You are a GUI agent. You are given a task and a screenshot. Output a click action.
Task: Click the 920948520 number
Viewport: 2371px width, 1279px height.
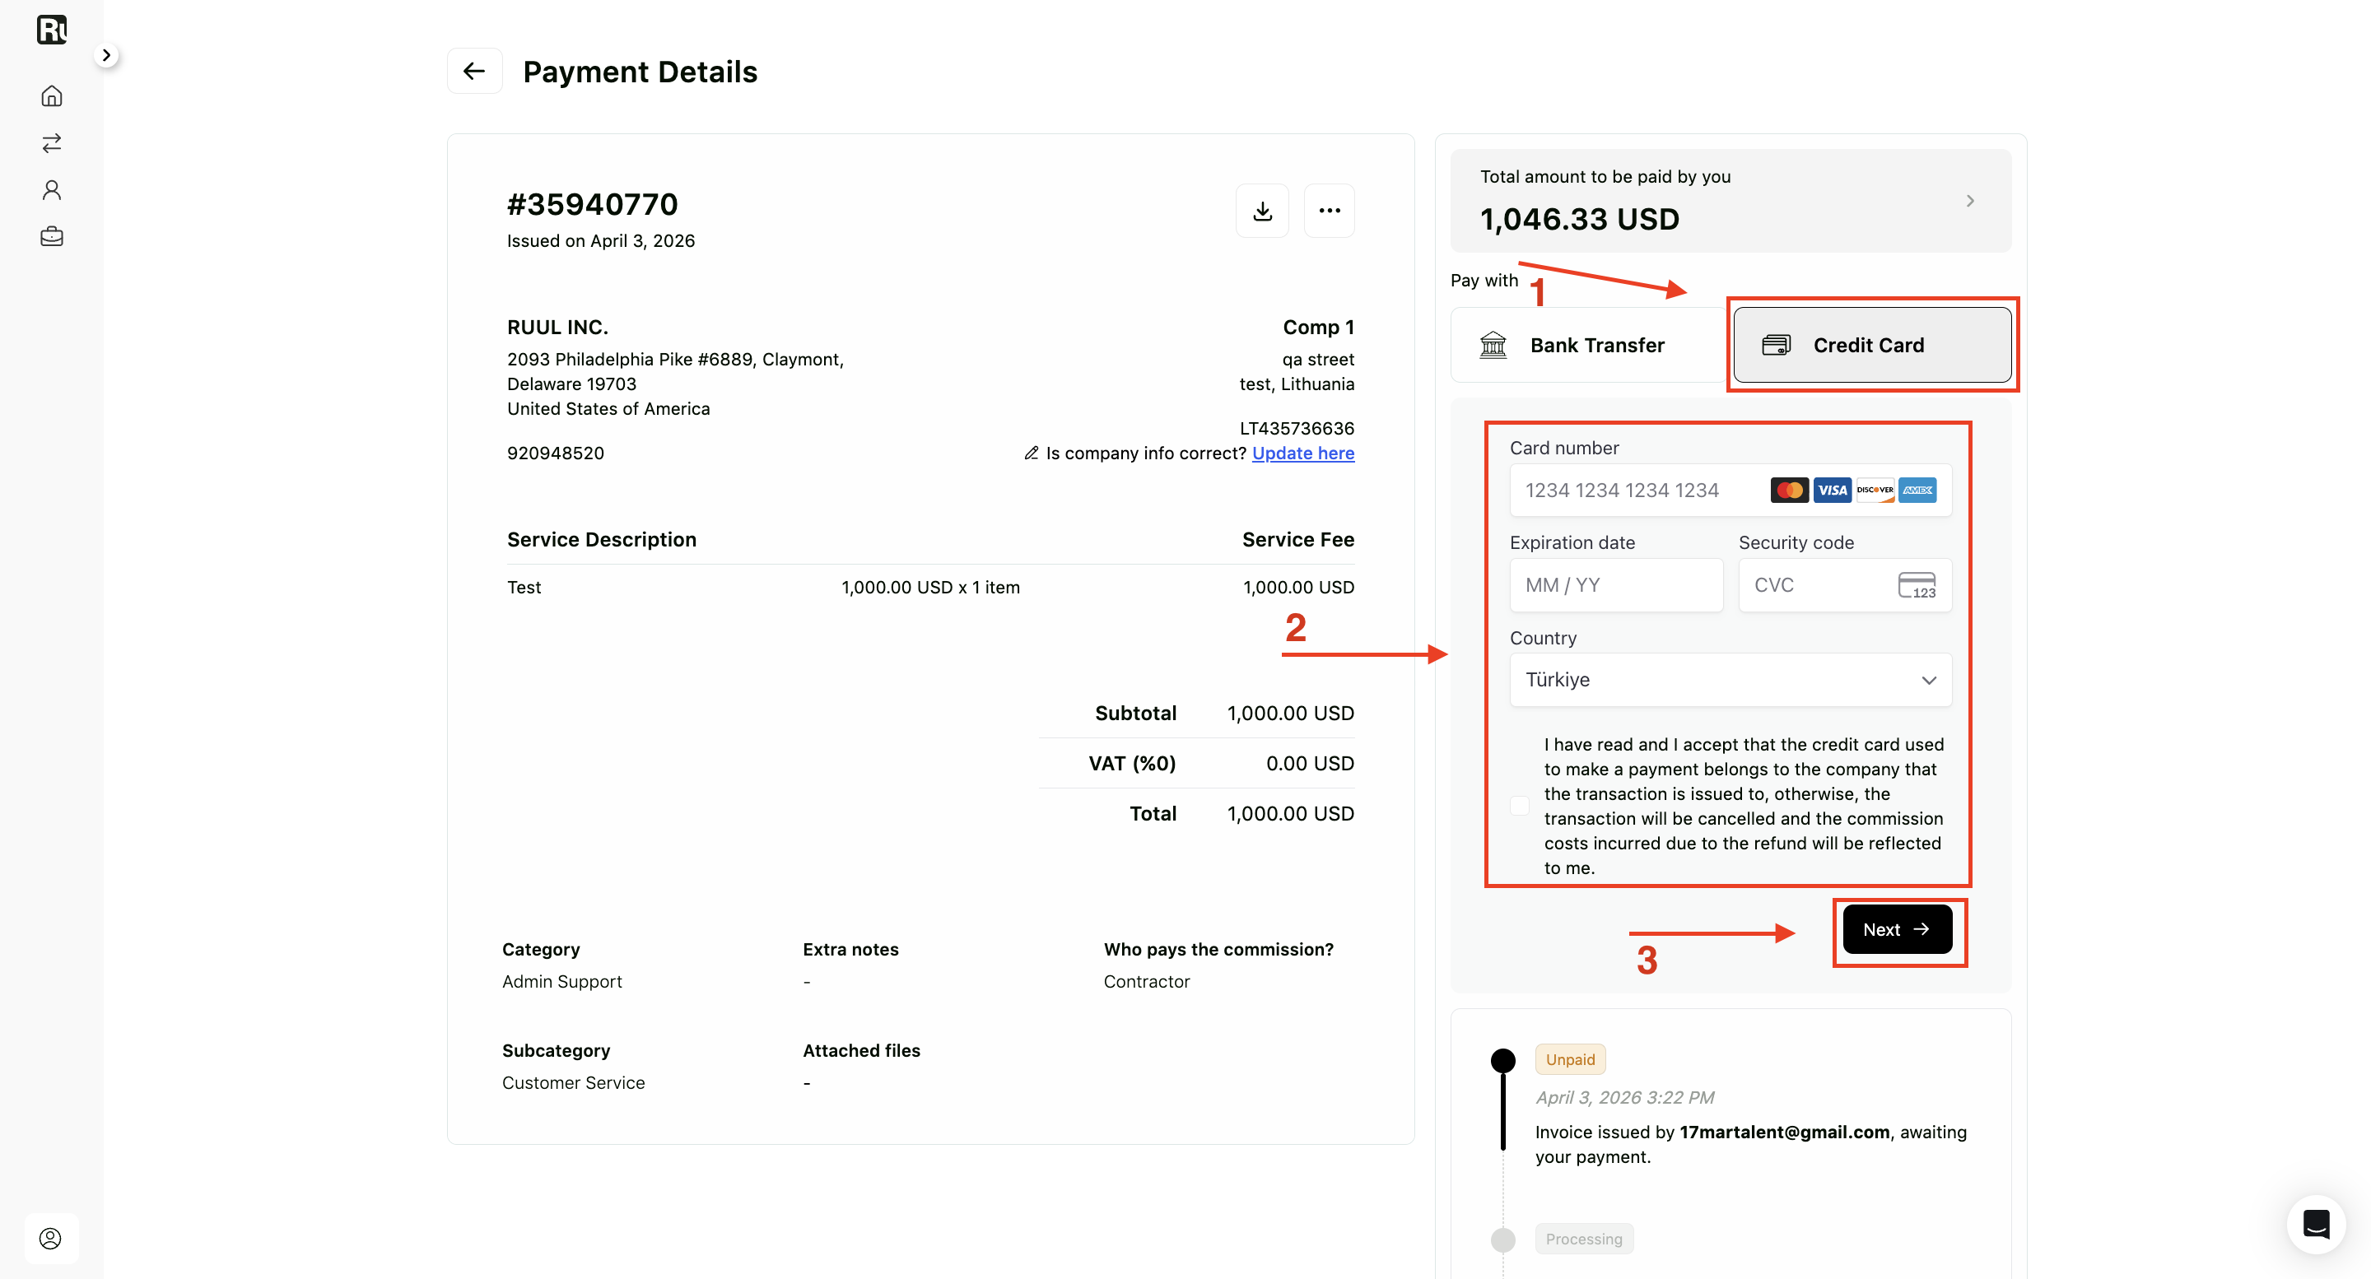click(x=555, y=453)
